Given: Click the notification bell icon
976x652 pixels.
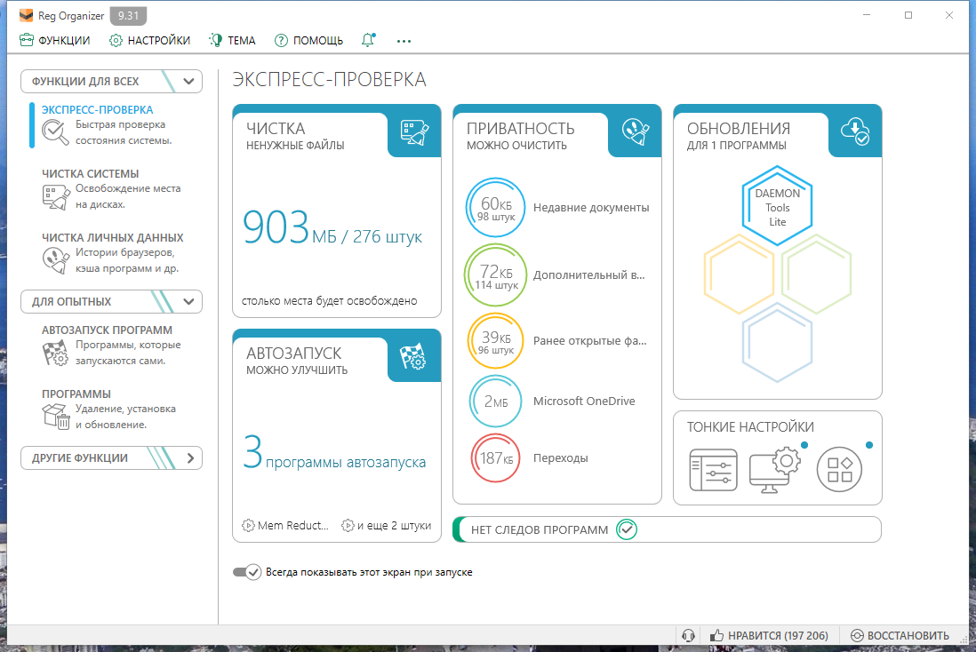Looking at the screenshot, I should click(x=368, y=40).
